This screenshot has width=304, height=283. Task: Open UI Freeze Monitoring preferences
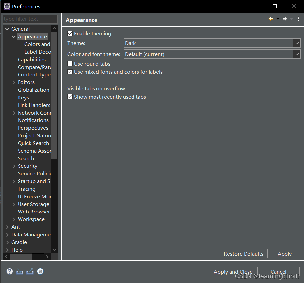pyautogui.click(x=34, y=197)
